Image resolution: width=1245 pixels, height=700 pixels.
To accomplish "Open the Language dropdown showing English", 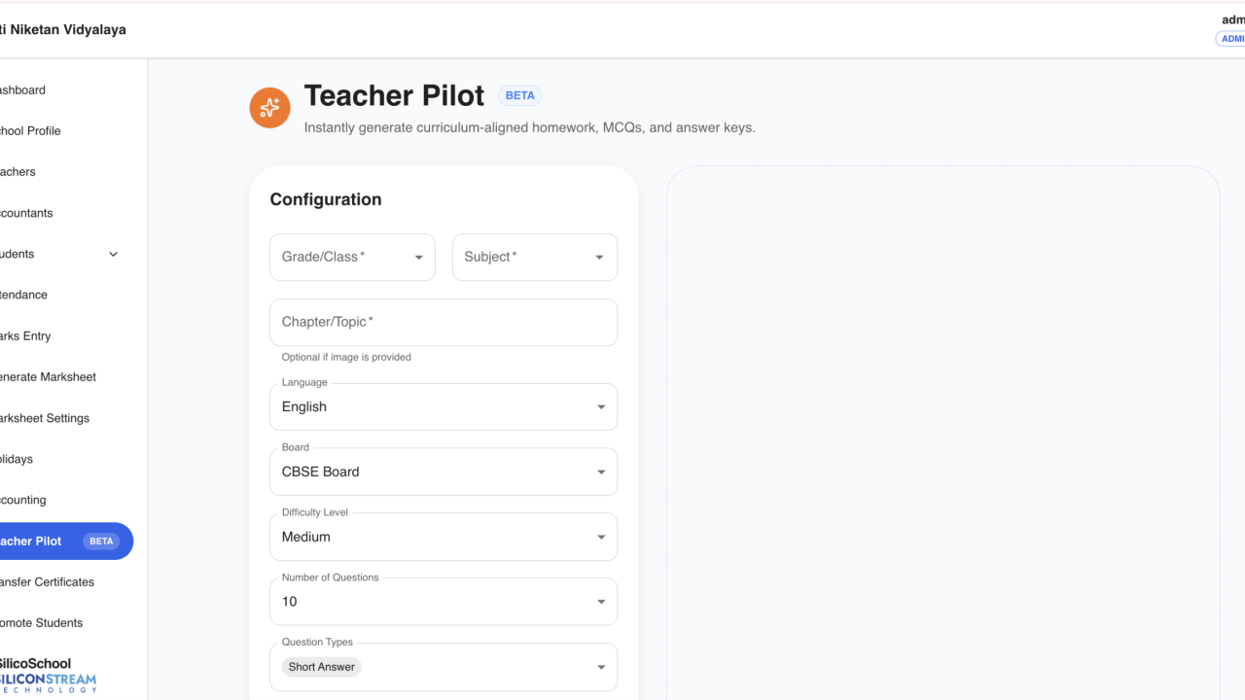I will 444,406.
